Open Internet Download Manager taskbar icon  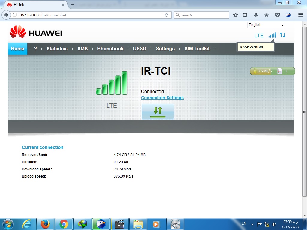82,224
